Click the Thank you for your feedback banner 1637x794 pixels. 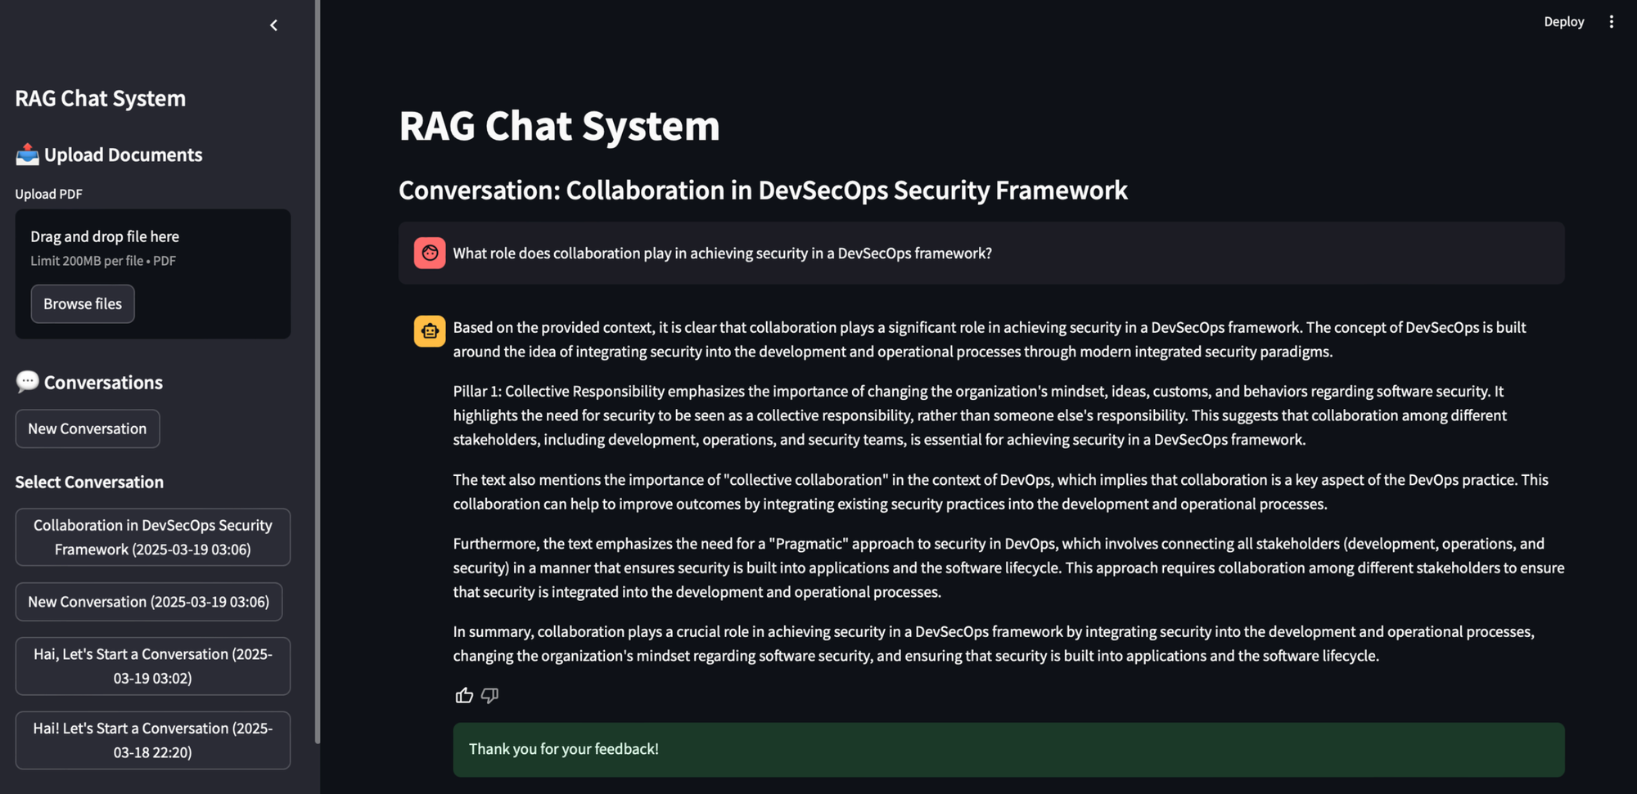click(1008, 749)
